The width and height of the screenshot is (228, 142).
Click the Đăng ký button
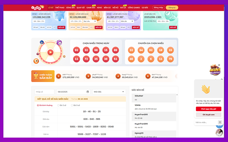[x=172, y=8]
